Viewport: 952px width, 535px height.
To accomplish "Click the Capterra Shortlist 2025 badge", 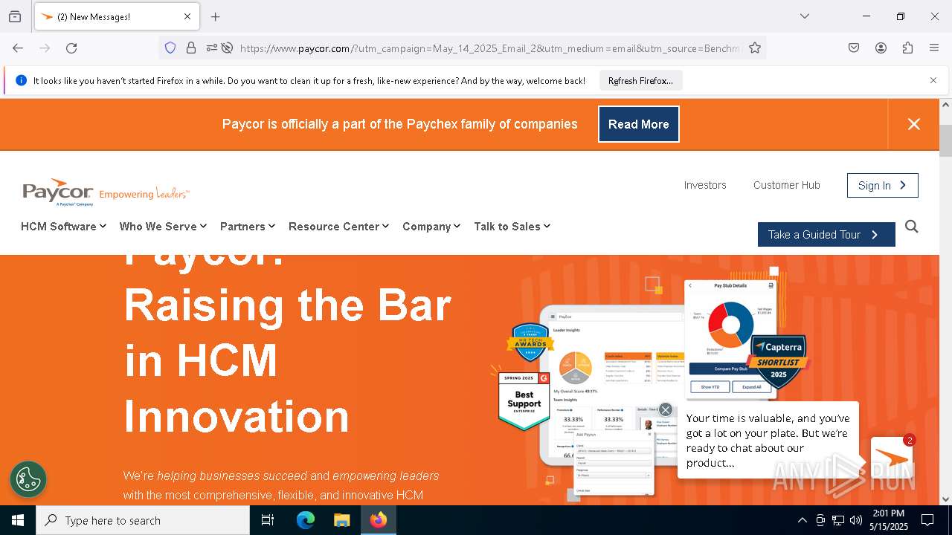I will 777,360.
